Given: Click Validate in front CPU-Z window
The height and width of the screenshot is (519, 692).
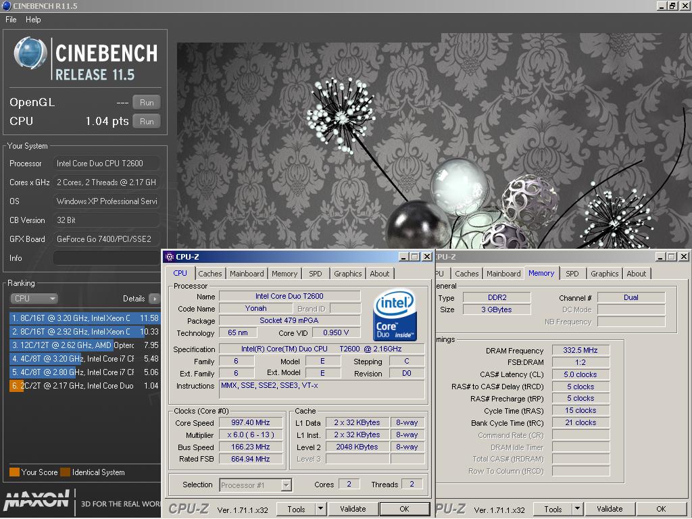Looking at the screenshot, I should click(x=353, y=509).
